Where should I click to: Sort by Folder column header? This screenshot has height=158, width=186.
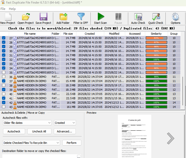pyautogui.click(x=56, y=34)
